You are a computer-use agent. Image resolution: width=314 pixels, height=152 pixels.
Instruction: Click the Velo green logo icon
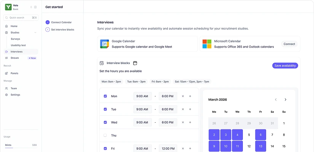click(x=8, y=7)
